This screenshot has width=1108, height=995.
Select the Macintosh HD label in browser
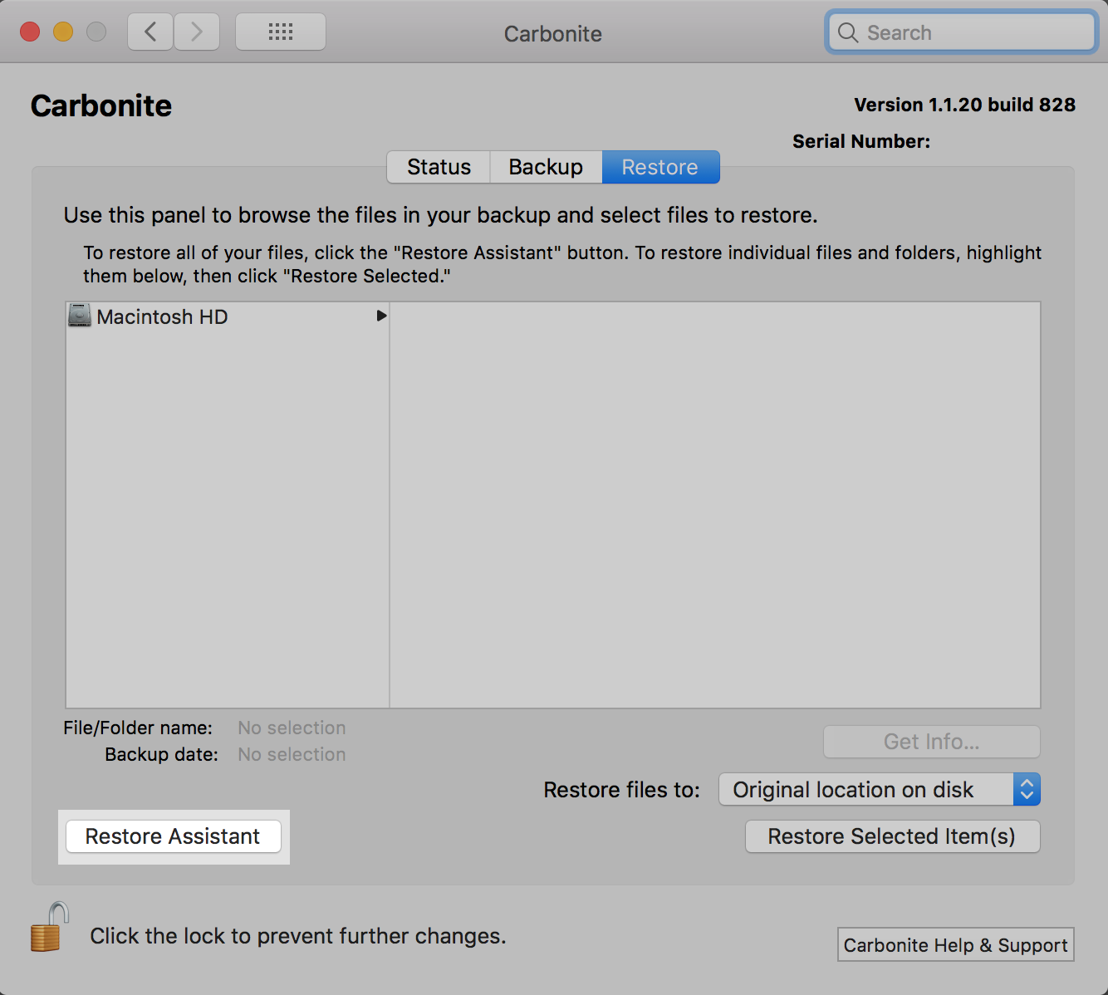pyautogui.click(x=162, y=317)
